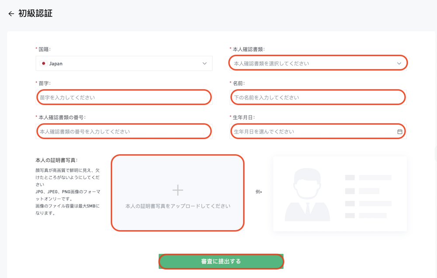Click the example ID card thumbnail

coord(340,194)
